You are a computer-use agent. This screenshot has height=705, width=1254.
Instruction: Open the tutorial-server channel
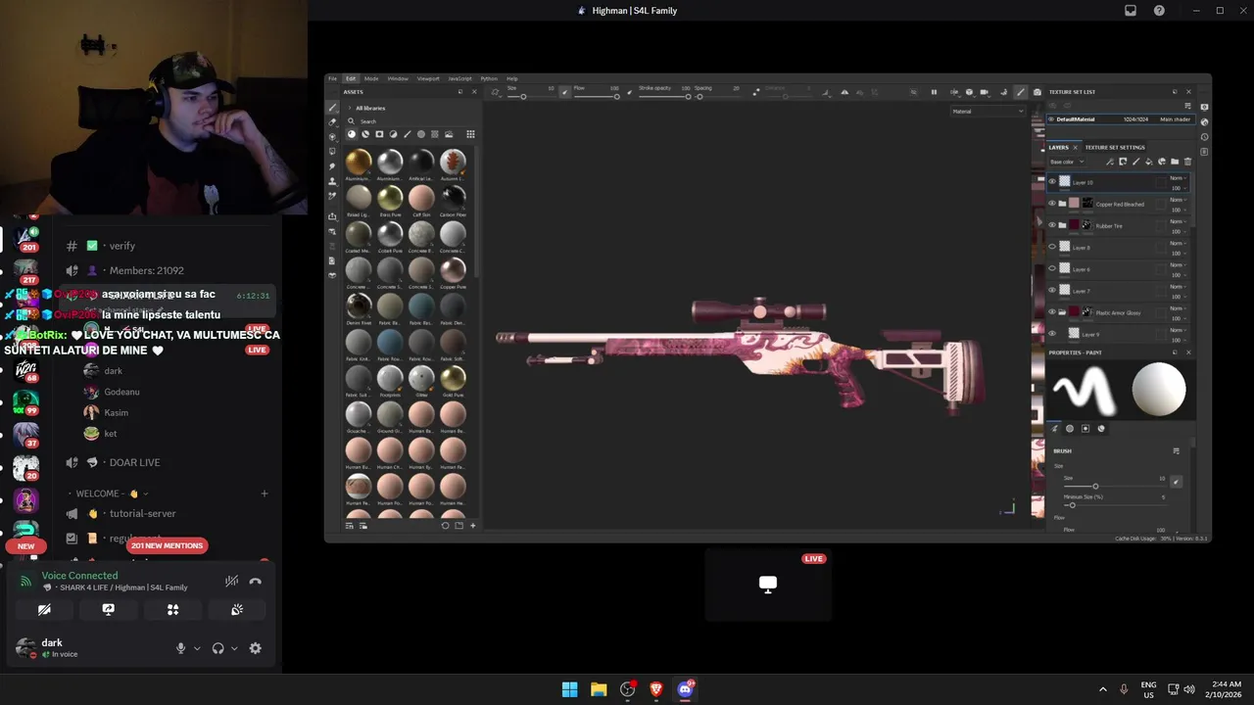pos(143,513)
